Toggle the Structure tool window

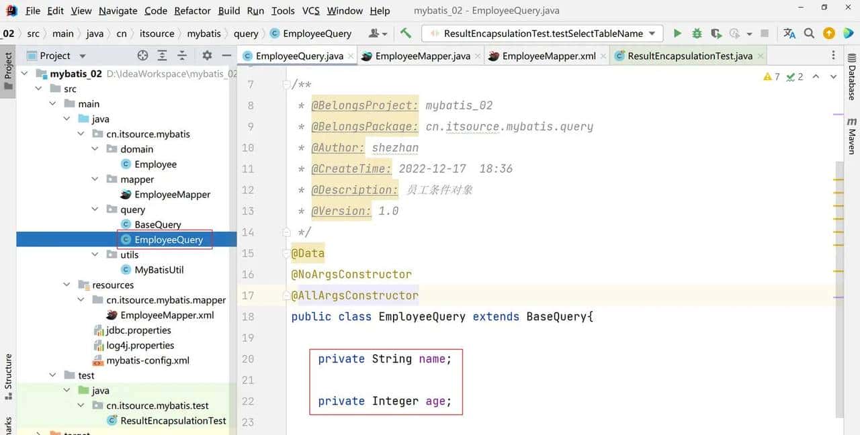click(9, 376)
